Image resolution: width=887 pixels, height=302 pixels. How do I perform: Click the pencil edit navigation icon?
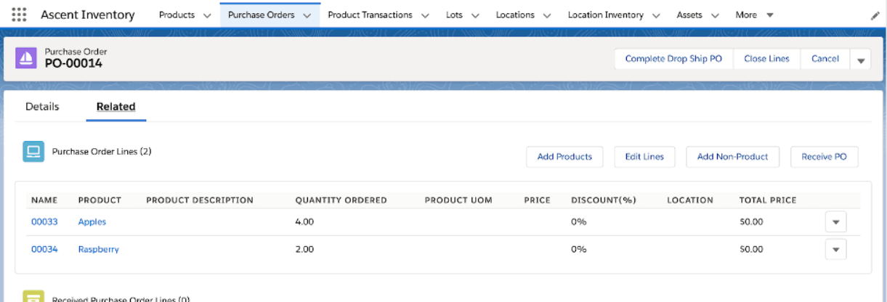[x=875, y=15]
